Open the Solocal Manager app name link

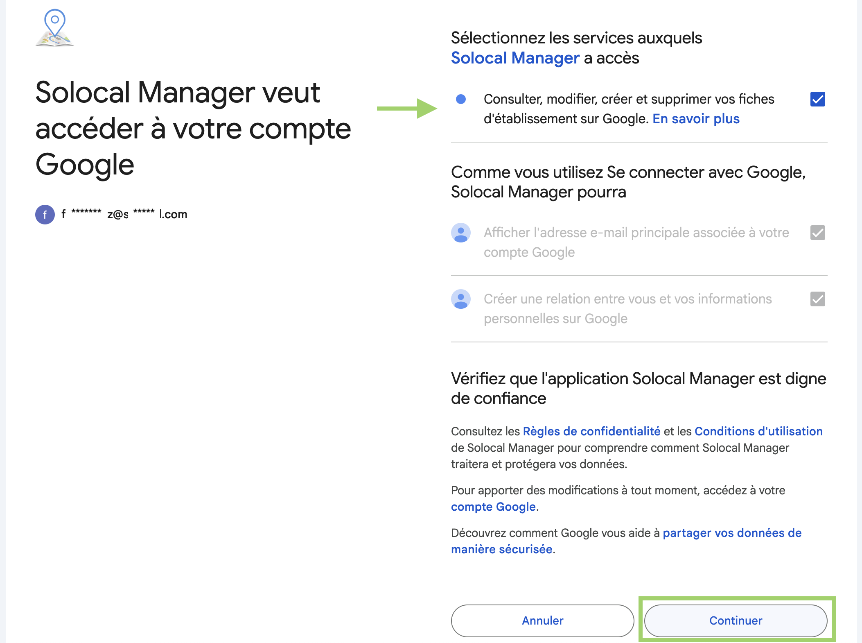coord(515,58)
